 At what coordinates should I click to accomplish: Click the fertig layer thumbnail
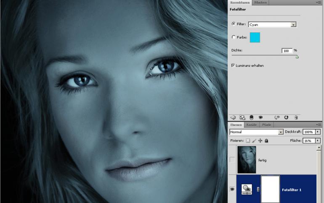[247, 159]
